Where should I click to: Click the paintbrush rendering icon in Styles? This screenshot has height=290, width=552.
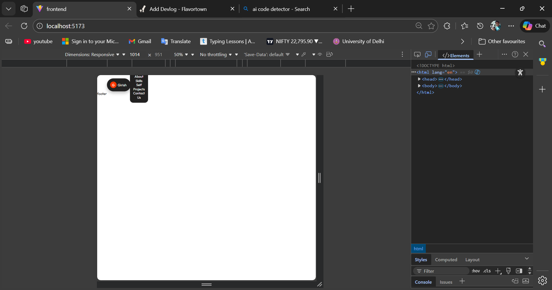508,271
